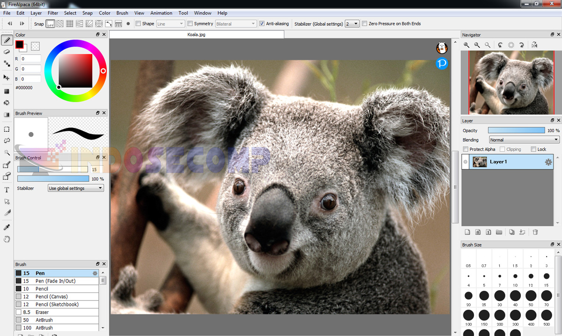Enable the grid snap icon
Screen dimensions: 562x336
pos(70,23)
